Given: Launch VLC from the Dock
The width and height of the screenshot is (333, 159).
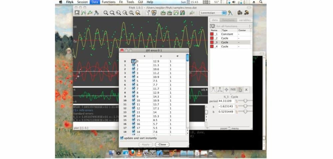Looking at the screenshot, I should [139, 153].
